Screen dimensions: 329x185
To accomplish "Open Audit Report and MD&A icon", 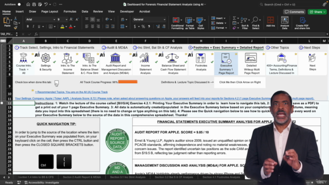I will click(x=115, y=58).
